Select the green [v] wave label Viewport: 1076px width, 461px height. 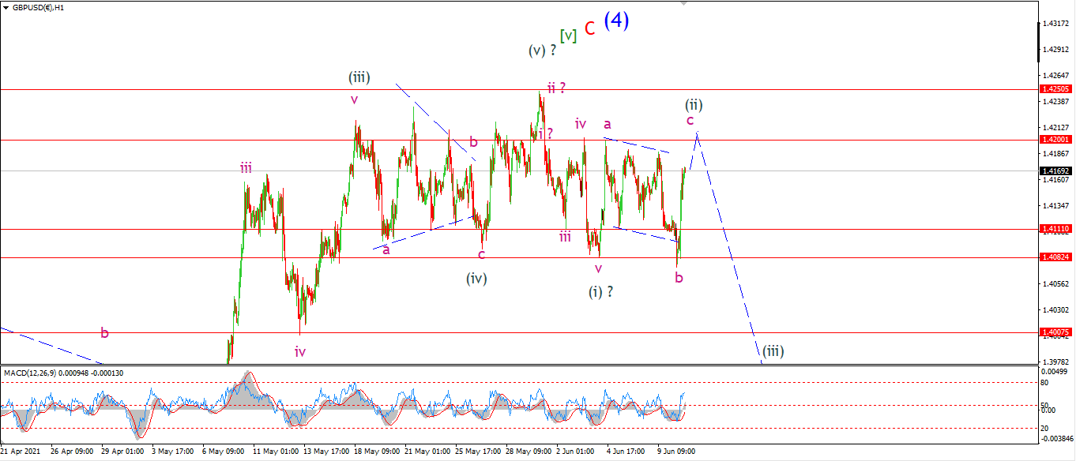(x=568, y=36)
